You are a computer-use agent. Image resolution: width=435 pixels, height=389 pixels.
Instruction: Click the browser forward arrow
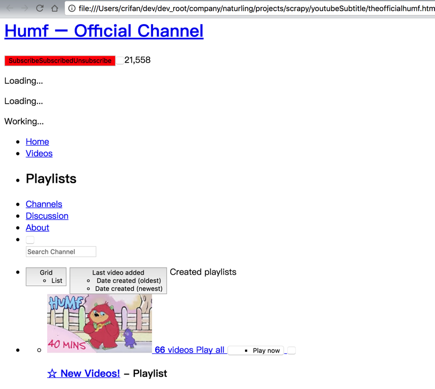click(25, 9)
